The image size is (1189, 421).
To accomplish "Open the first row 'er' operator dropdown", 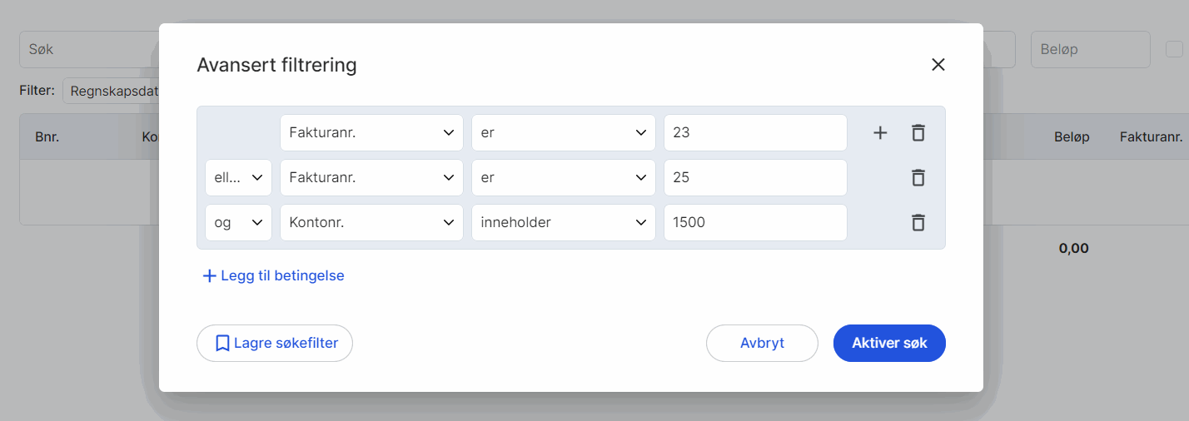I will tap(563, 133).
